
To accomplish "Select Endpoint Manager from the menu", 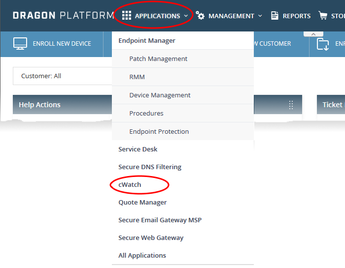I will [183, 41].
